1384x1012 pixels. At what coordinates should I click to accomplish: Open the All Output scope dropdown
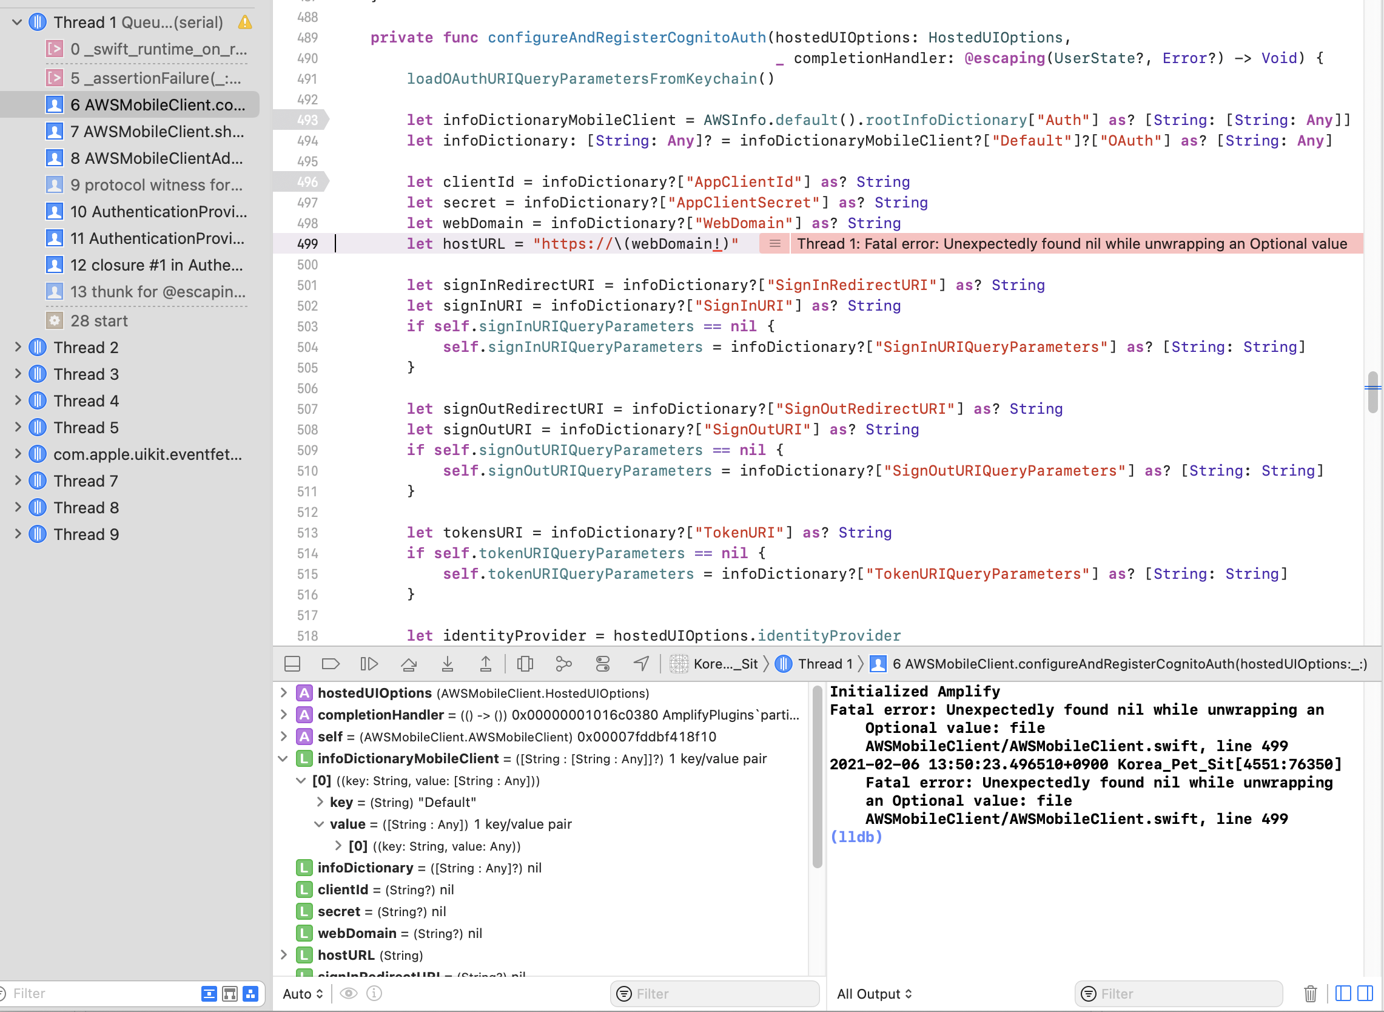[x=875, y=993]
